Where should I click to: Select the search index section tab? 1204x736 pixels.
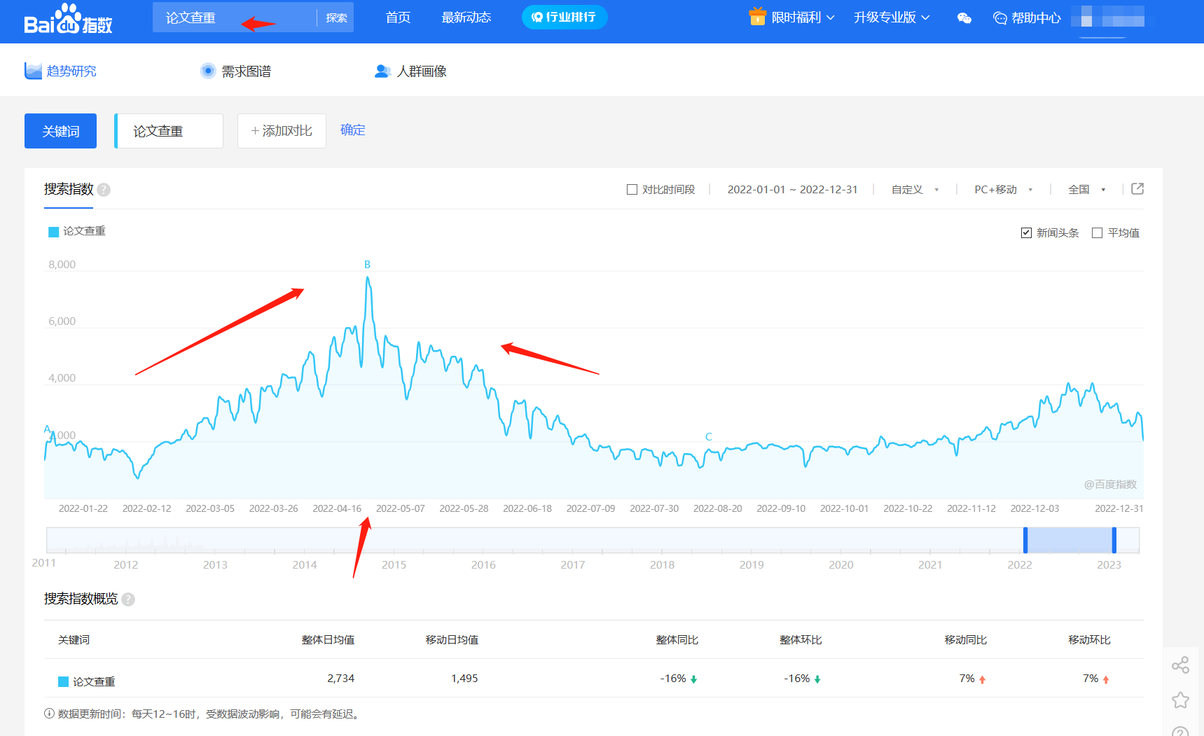(x=69, y=190)
